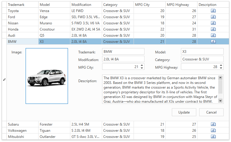Open the description icon in Mitsubishi Outlander row
This screenshot has width=231, height=142.
(213, 137)
